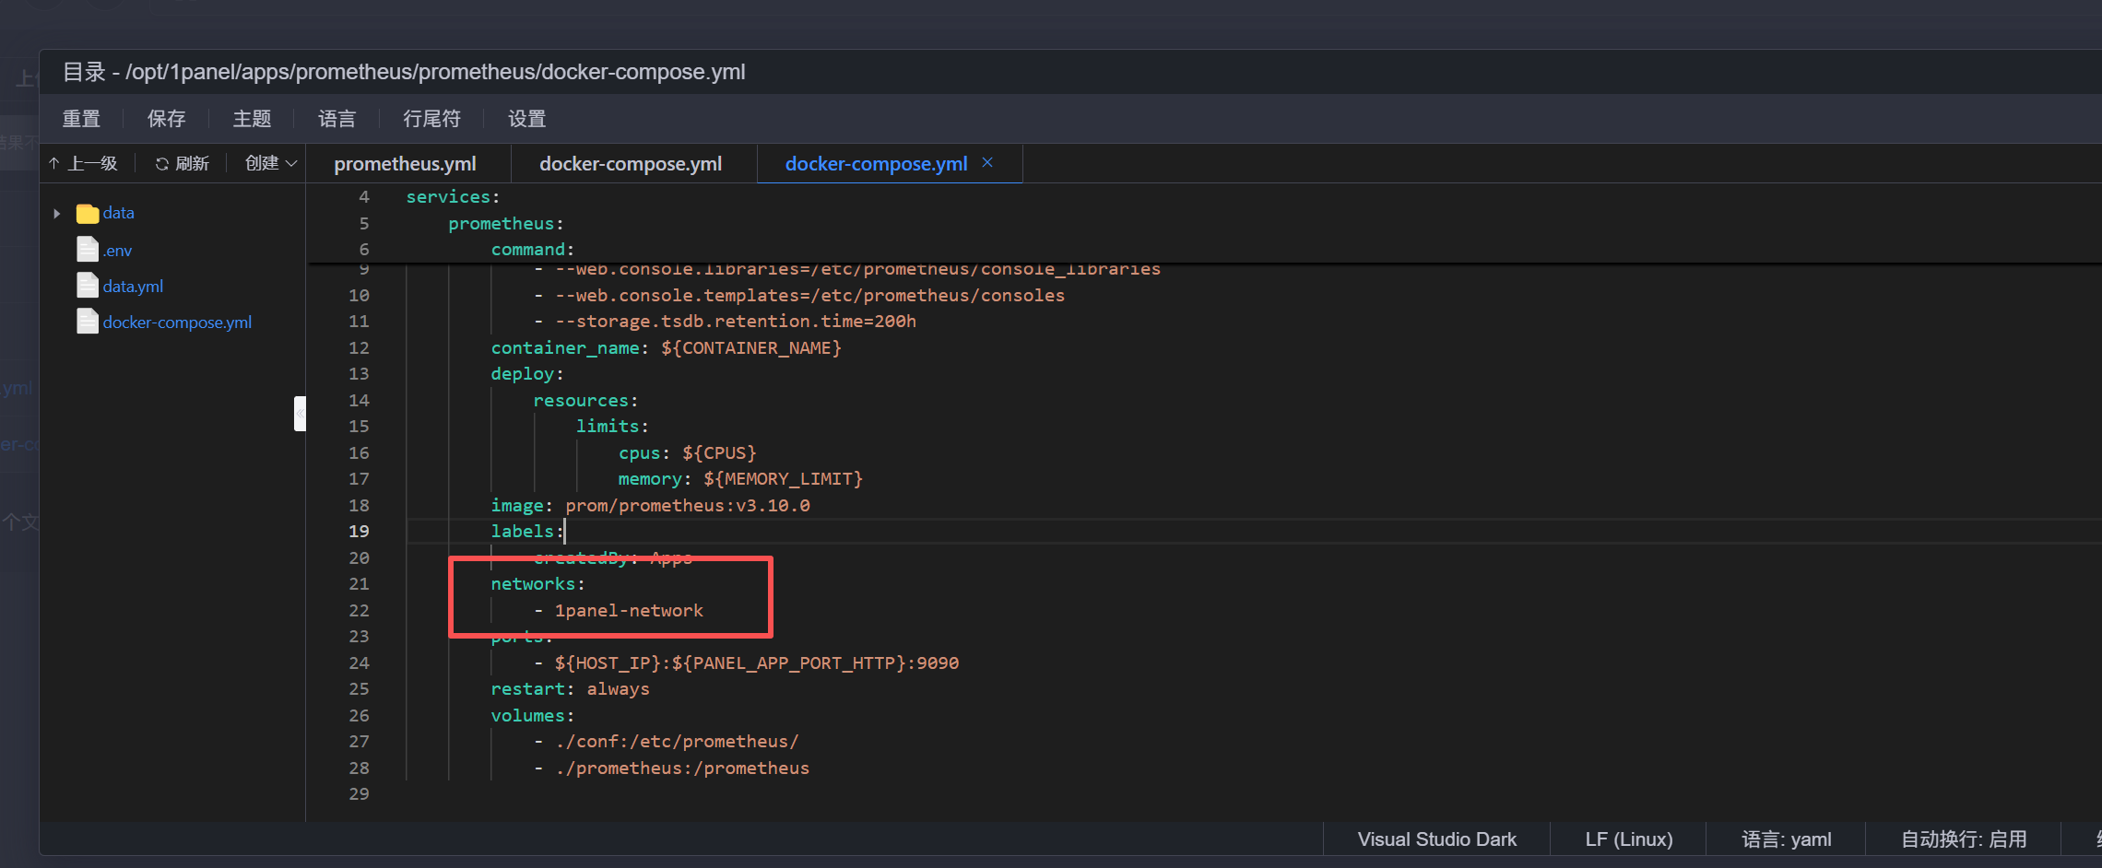The height and width of the screenshot is (868, 2102).
Task: Click the LF (Linux) status entry
Action: pyautogui.click(x=1629, y=839)
